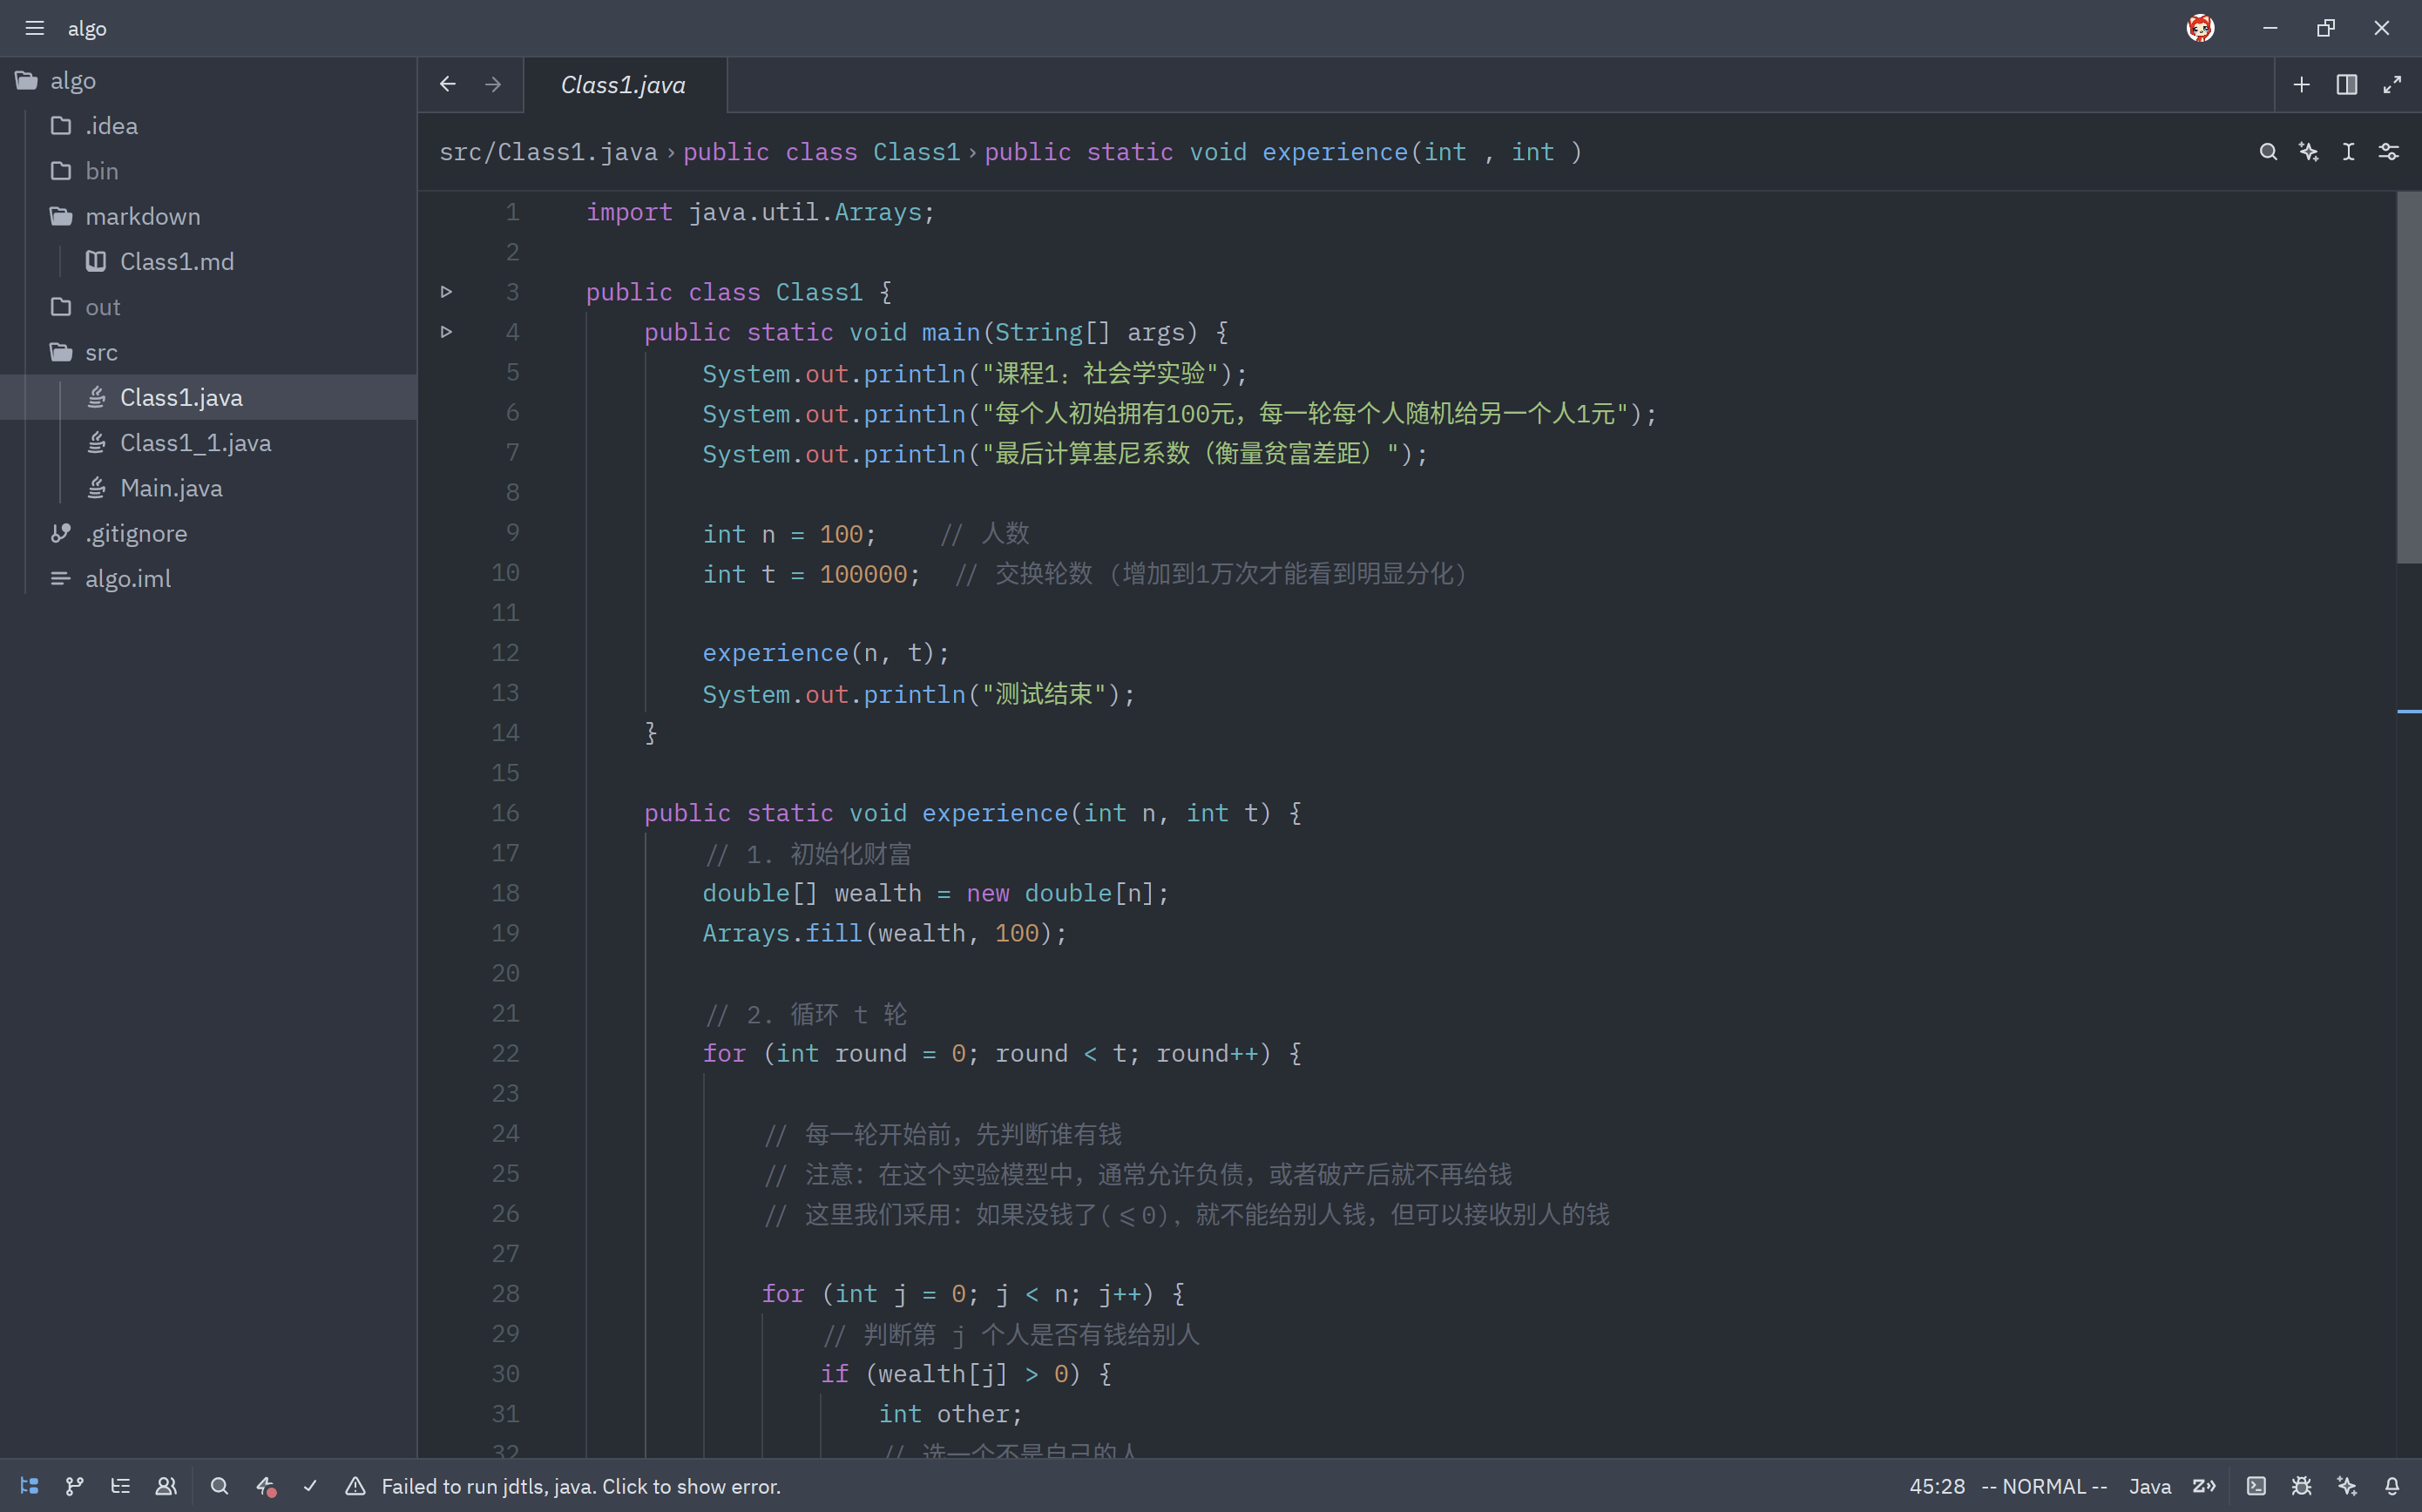2422x1512 pixels.
Task: Open the Java language selector
Action: 2149,1486
